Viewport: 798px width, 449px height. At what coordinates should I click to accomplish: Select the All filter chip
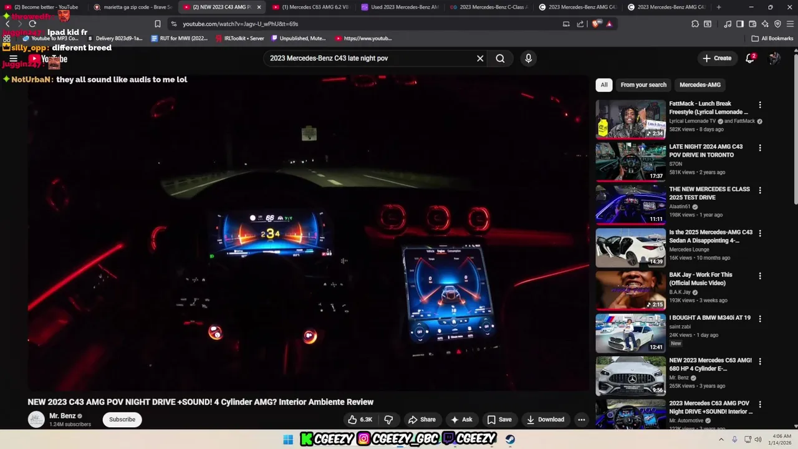604,85
